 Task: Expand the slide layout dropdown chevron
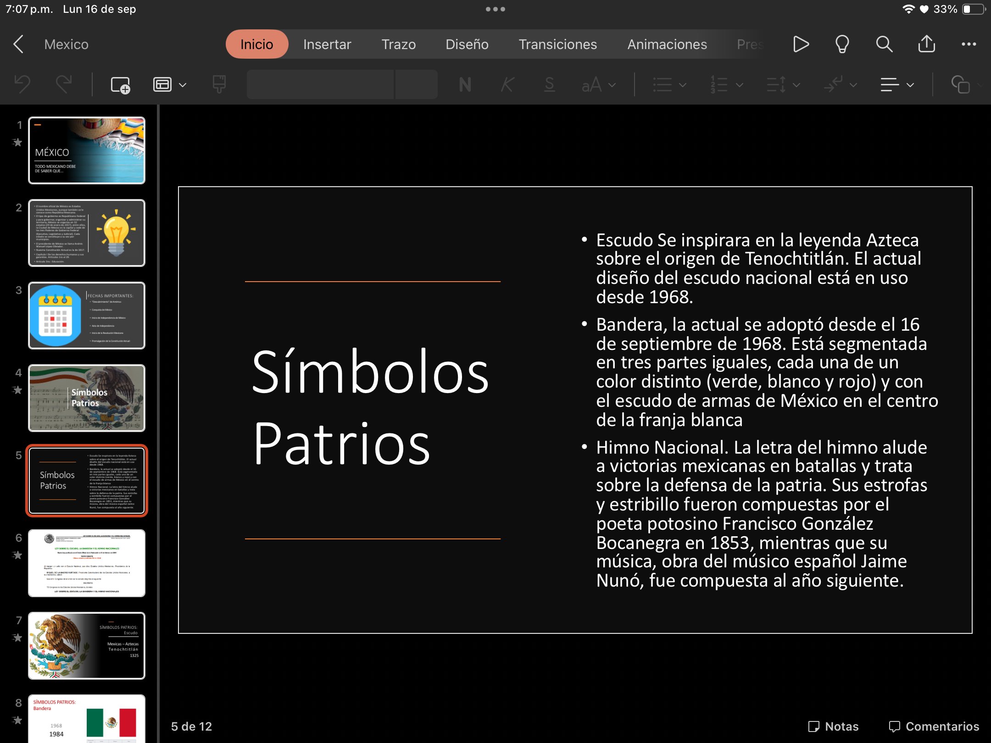point(183,85)
